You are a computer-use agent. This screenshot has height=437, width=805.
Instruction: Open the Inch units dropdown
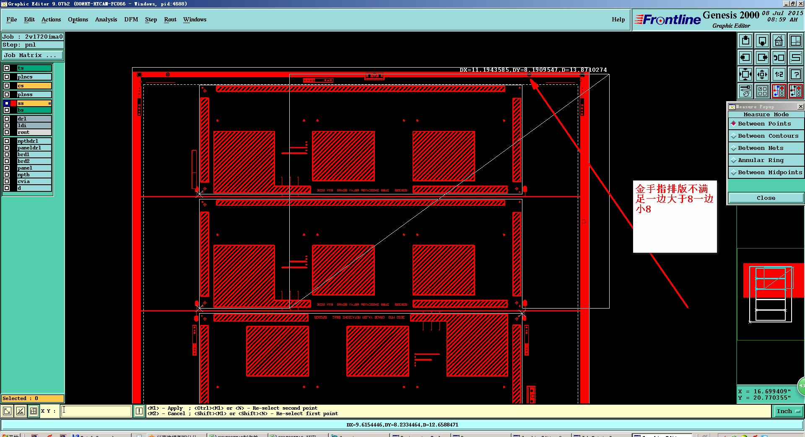788,411
